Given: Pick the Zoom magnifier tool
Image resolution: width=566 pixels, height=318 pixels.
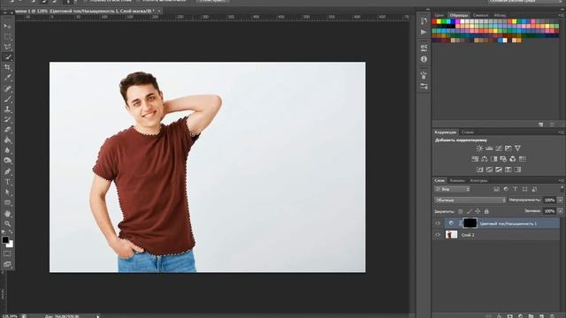Looking at the screenshot, I should tap(7, 223).
